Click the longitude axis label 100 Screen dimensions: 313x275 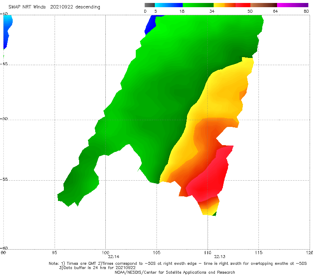[105, 253]
